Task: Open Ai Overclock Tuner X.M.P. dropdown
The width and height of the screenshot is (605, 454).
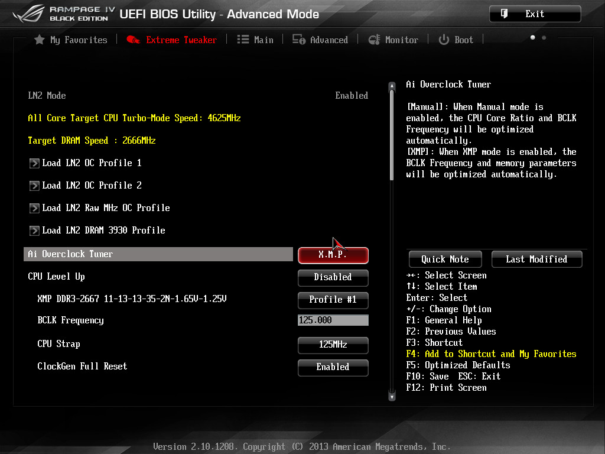Action: click(333, 255)
